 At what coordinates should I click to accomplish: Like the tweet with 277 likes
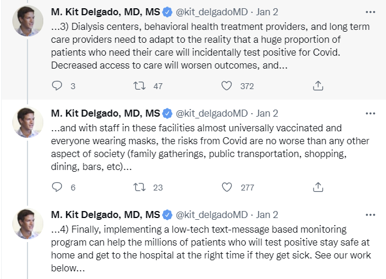coord(226,187)
